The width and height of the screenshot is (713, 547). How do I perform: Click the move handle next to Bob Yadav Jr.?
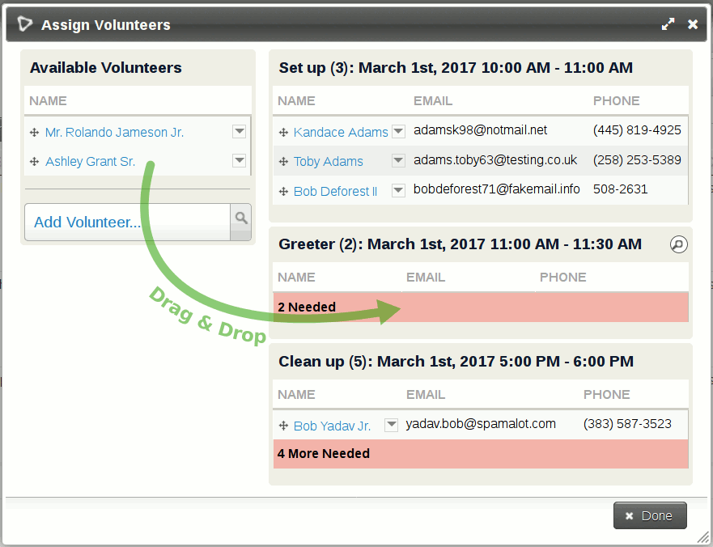tap(283, 426)
